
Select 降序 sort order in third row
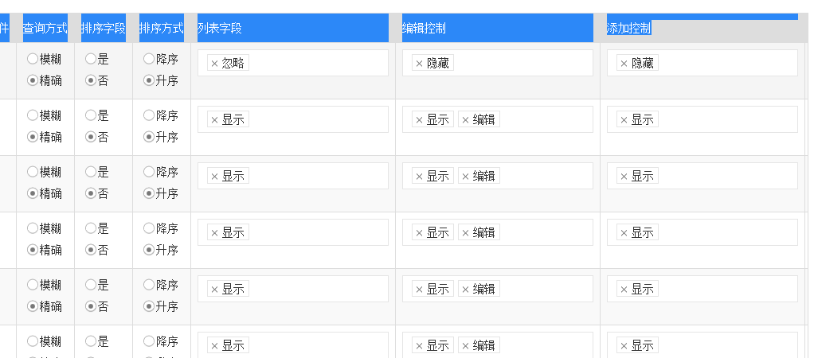point(149,172)
